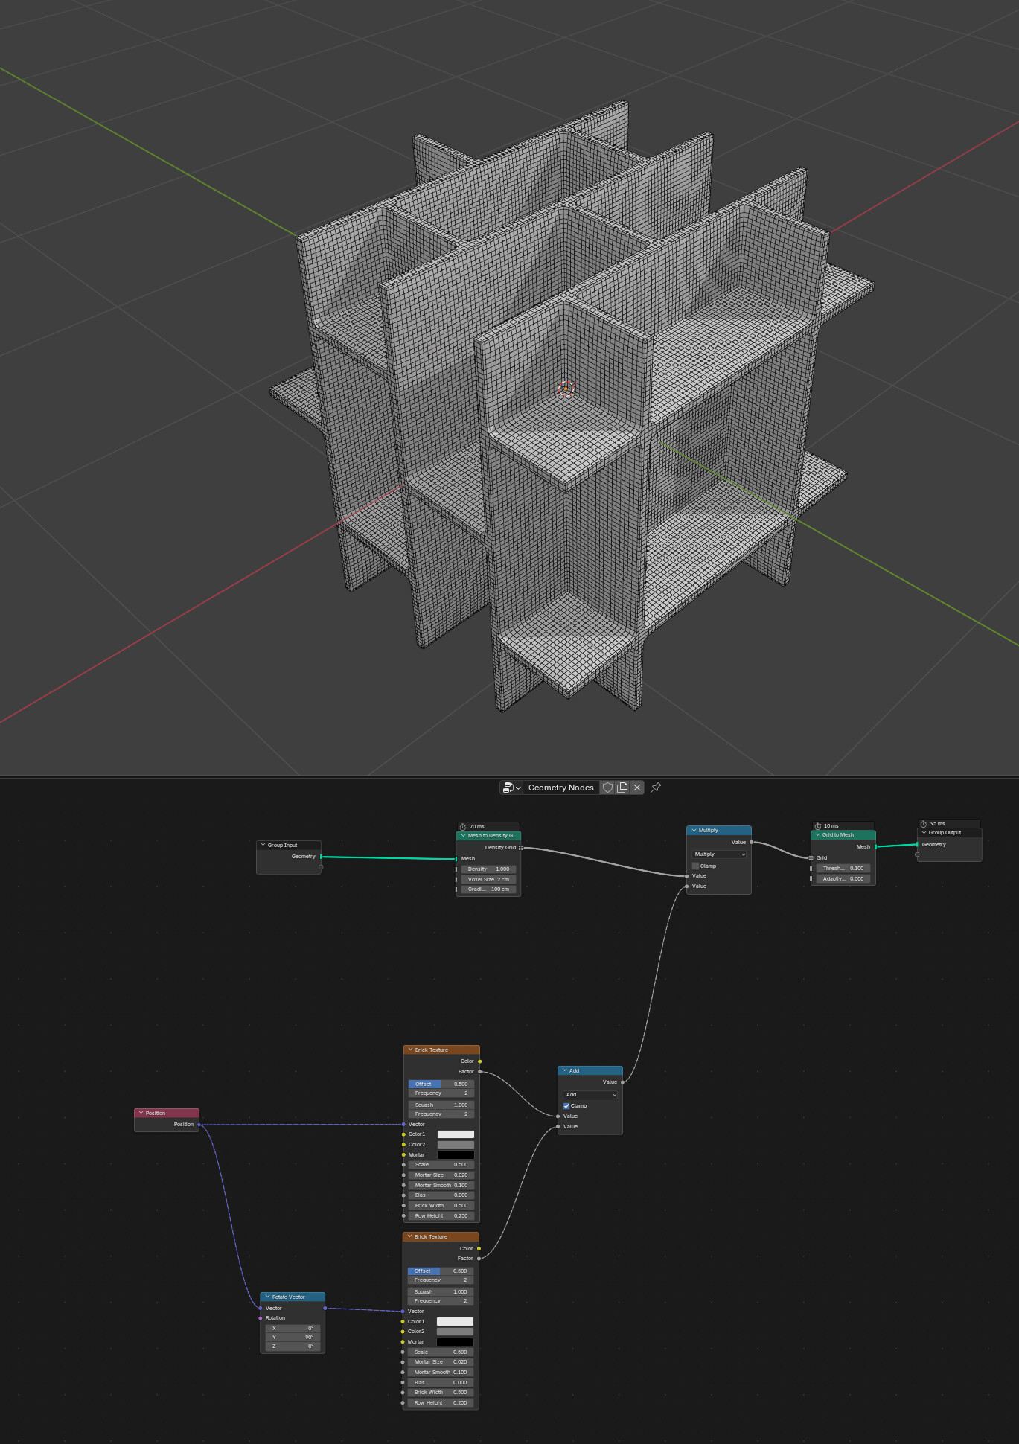Click the Threshold 0.100 field in Grid to Mesh
This screenshot has height=1444, width=1019.
(843, 868)
